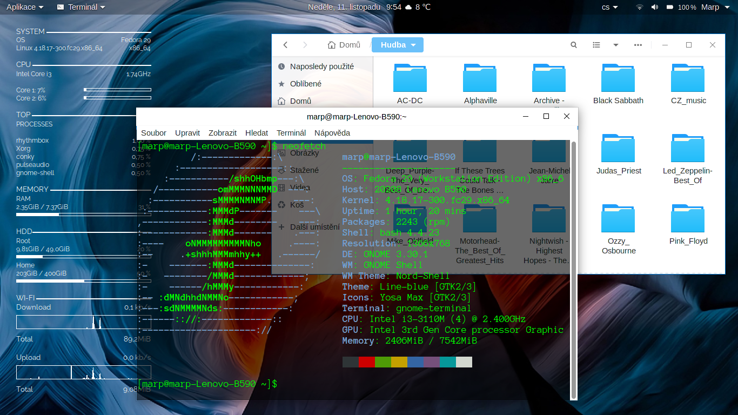Open the Judas_Priest folder
Viewport: 738px width, 415px height.
coord(619,154)
